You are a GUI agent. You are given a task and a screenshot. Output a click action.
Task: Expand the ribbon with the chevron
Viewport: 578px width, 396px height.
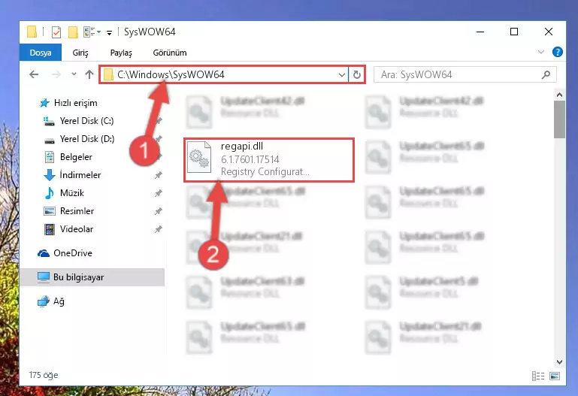tap(540, 52)
